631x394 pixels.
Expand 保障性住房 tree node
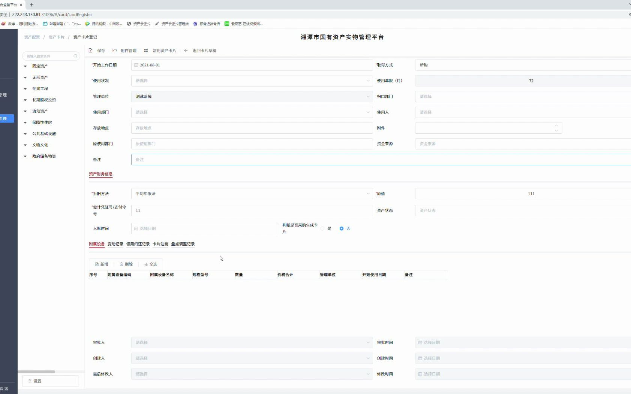pyautogui.click(x=25, y=122)
